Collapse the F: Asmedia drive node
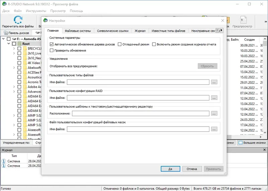The width and height of the screenshot is (268, 191). [3, 39]
